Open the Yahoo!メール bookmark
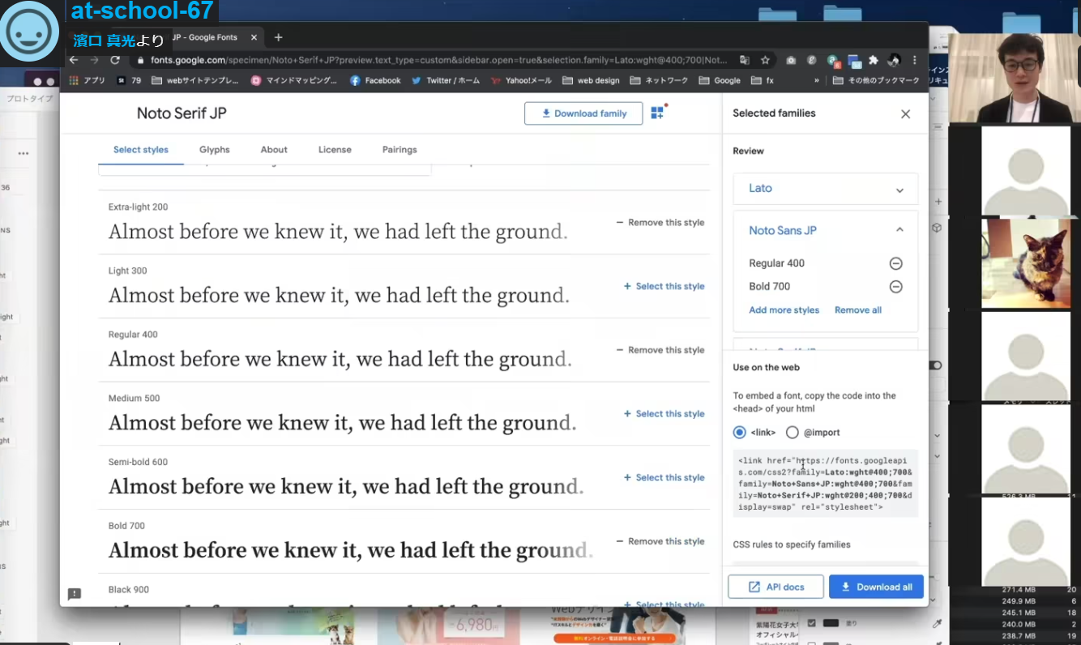Viewport: 1081px width, 645px height. tap(521, 80)
